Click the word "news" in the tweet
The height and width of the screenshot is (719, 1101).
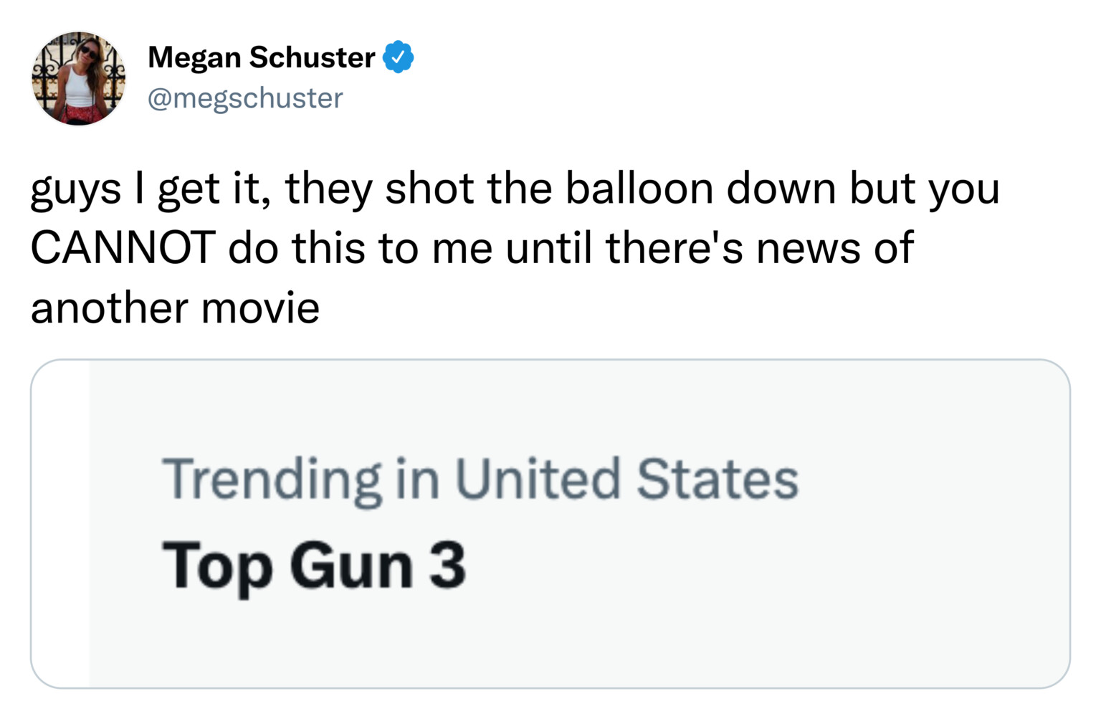(x=808, y=248)
